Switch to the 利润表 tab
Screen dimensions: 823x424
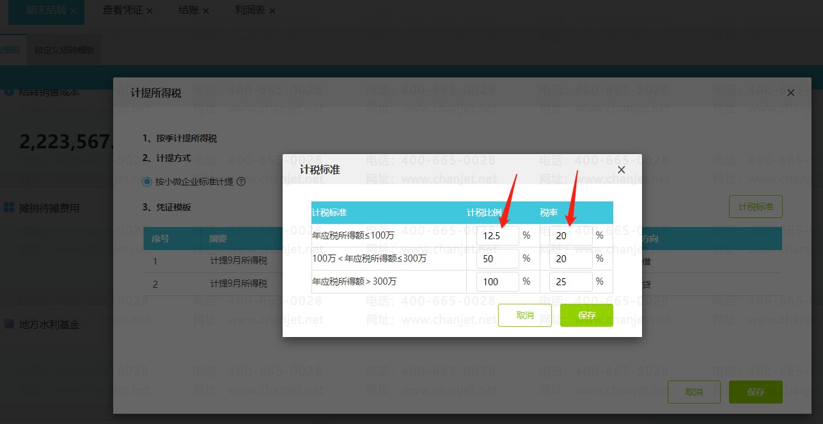tap(249, 10)
